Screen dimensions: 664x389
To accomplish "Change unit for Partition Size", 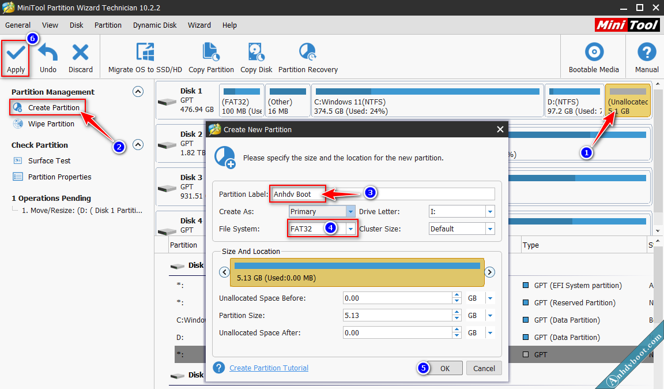I will pyautogui.click(x=490, y=316).
